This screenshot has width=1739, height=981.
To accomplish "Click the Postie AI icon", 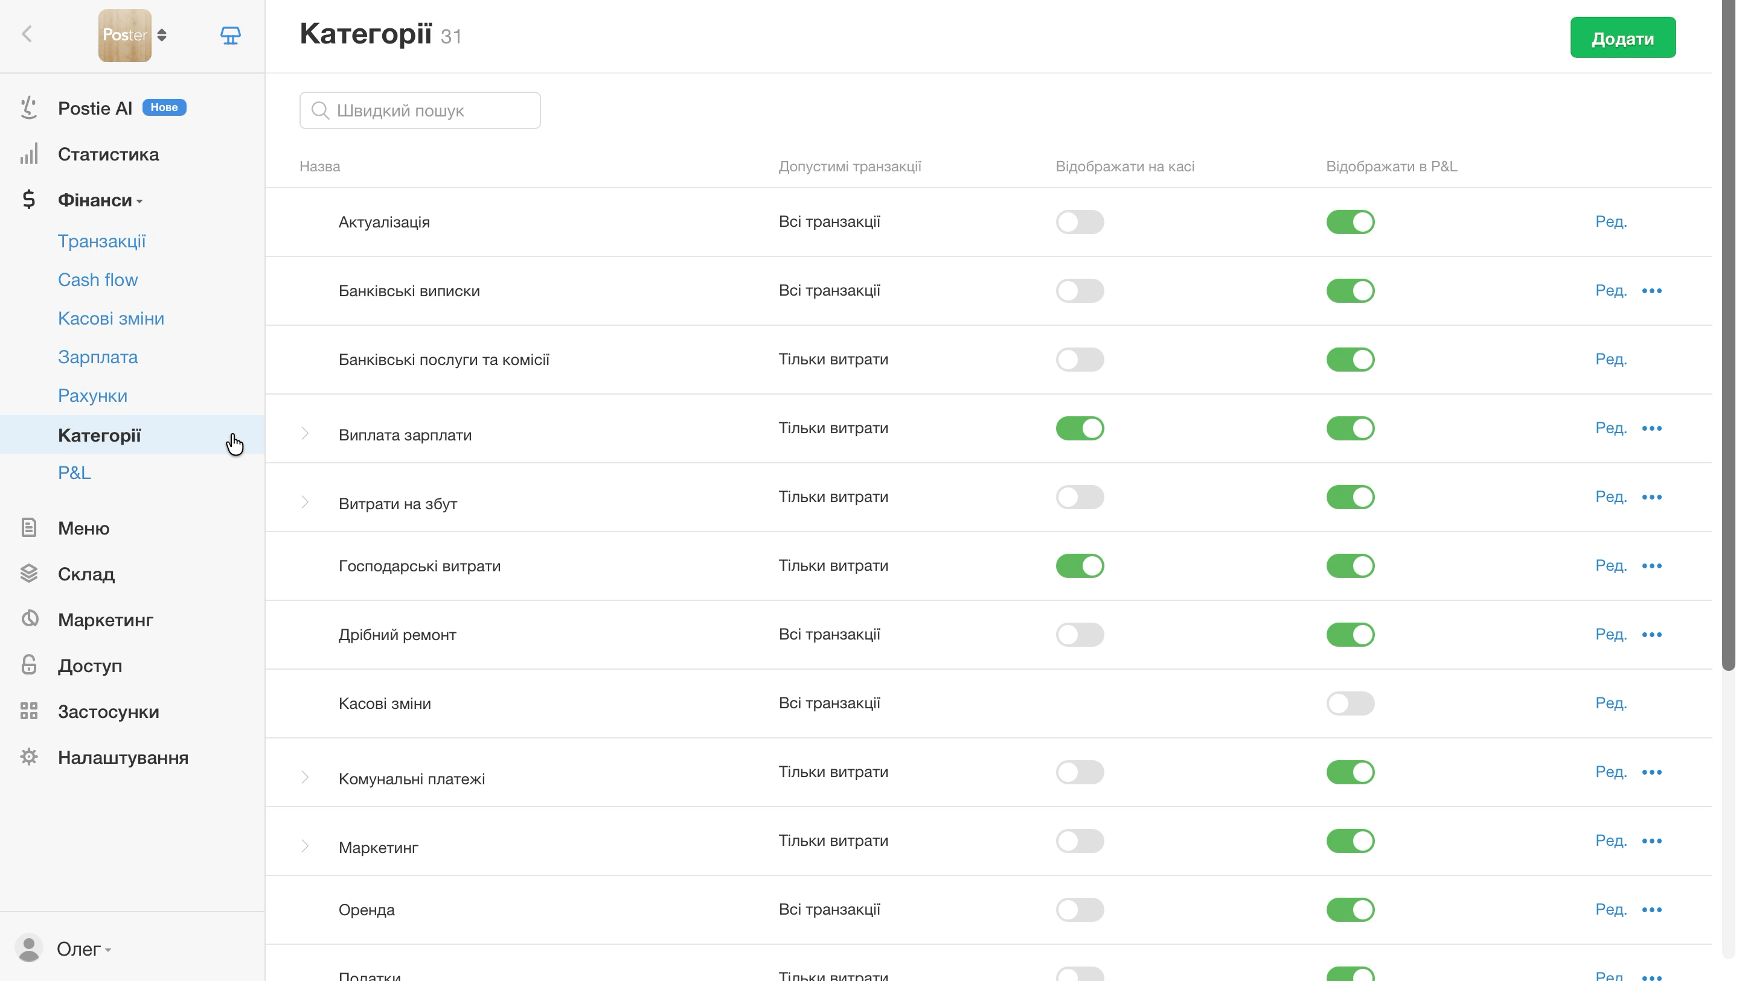I will coord(28,108).
